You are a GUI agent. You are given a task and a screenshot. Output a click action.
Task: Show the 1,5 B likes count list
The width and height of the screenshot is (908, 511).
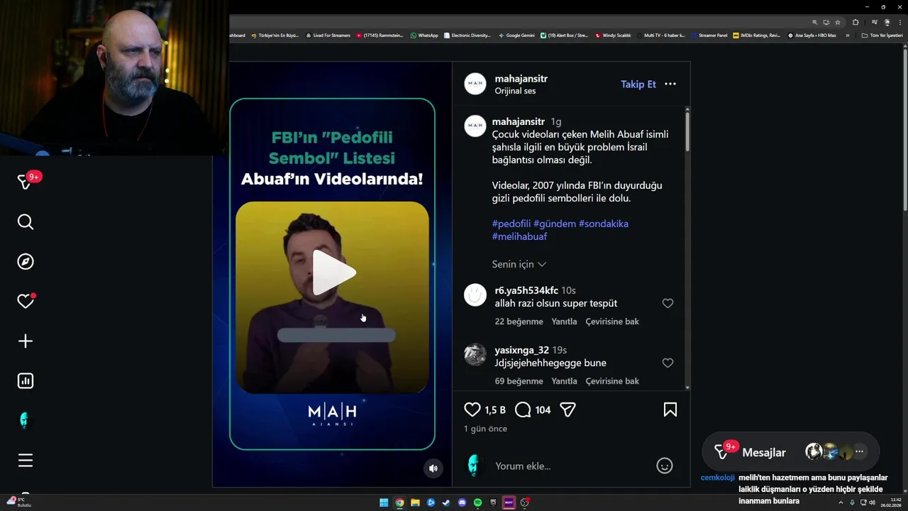[x=495, y=410]
